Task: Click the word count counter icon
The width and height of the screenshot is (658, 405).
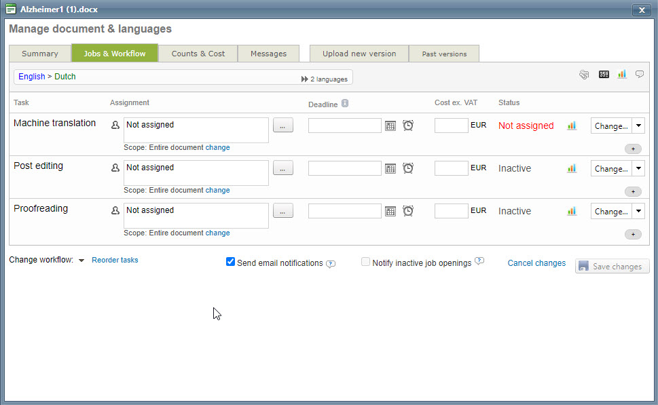Action: (x=604, y=75)
